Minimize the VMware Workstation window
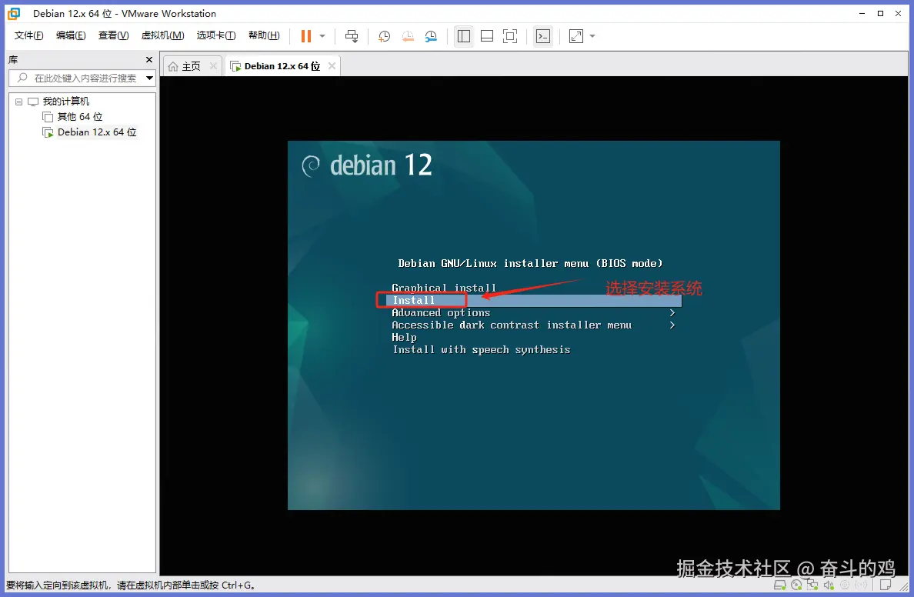 (862, 13)
